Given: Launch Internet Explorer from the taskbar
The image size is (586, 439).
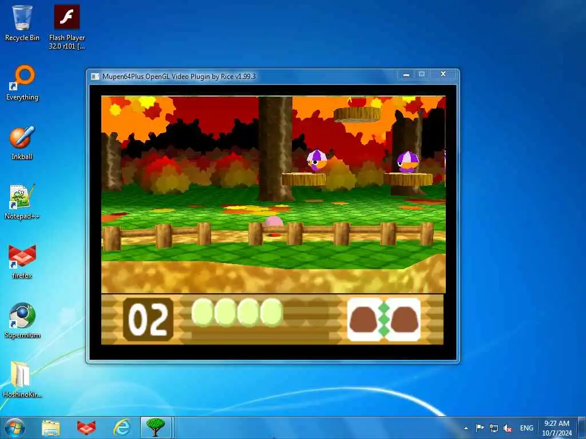Looking at the screenshot, I should pyautogui.click(x=122, y=428).
